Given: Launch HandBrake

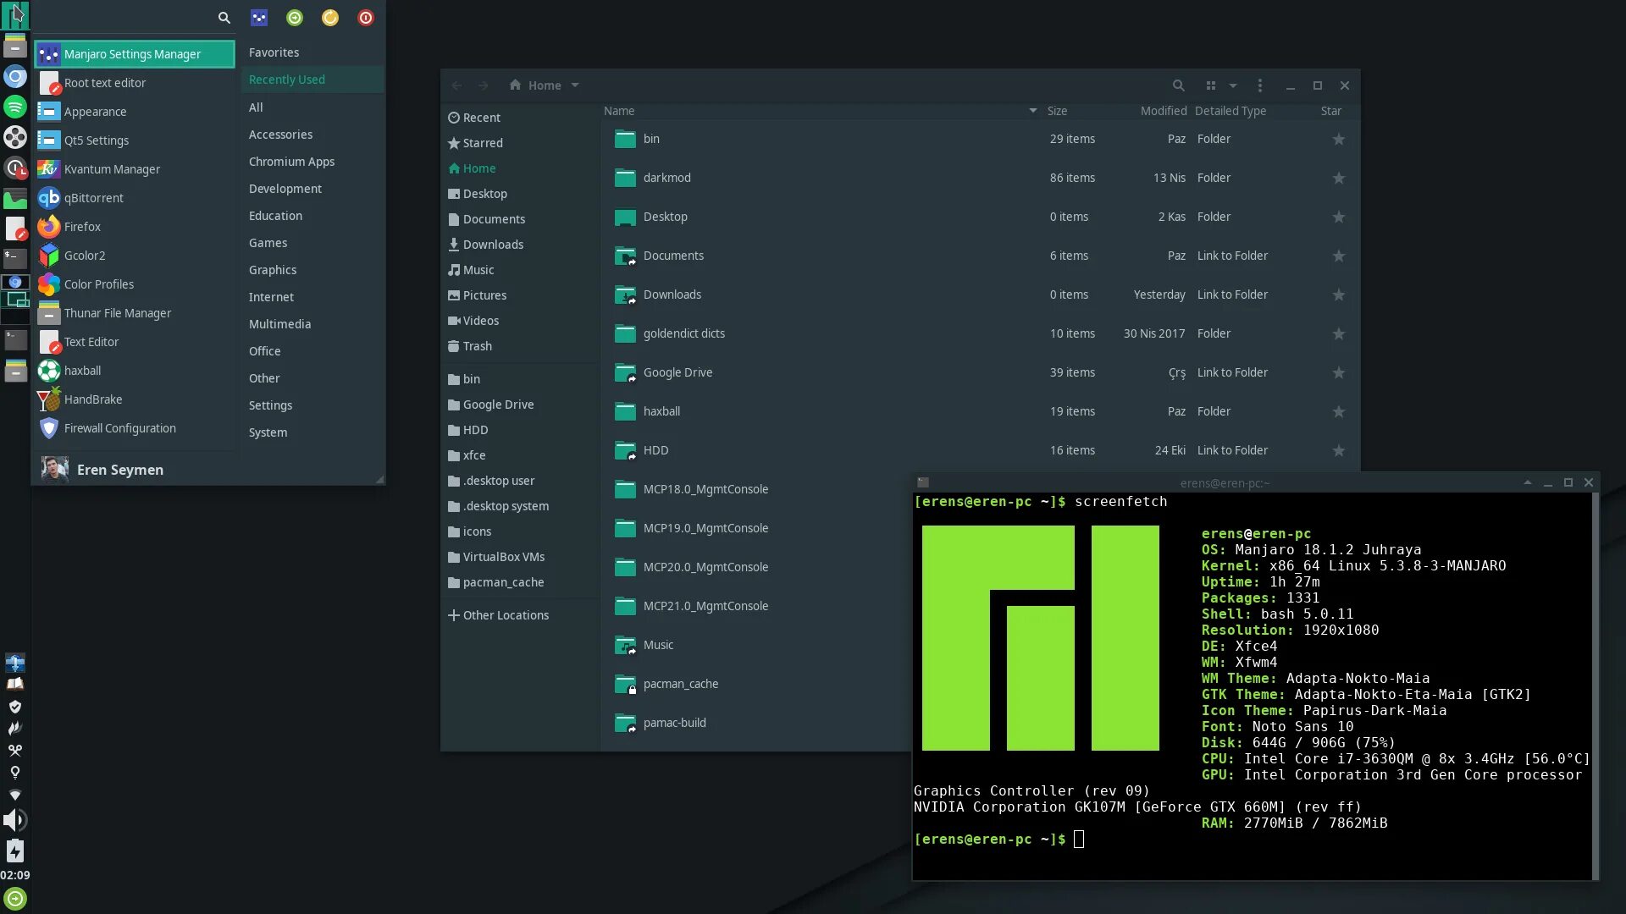Looking at the screenshot, I should pos(135,399).
